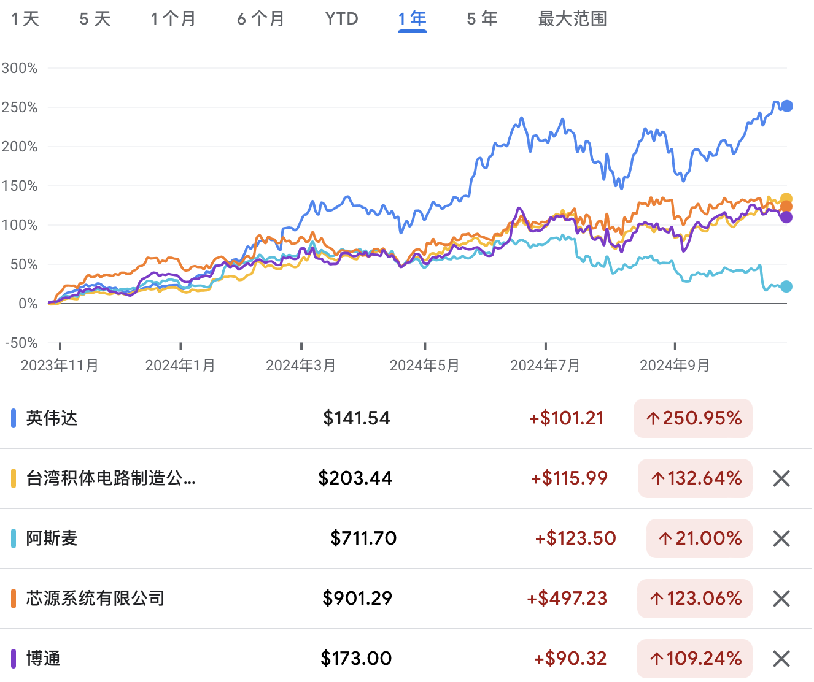Click the $141.54 price value

click(x=357, y=418)
